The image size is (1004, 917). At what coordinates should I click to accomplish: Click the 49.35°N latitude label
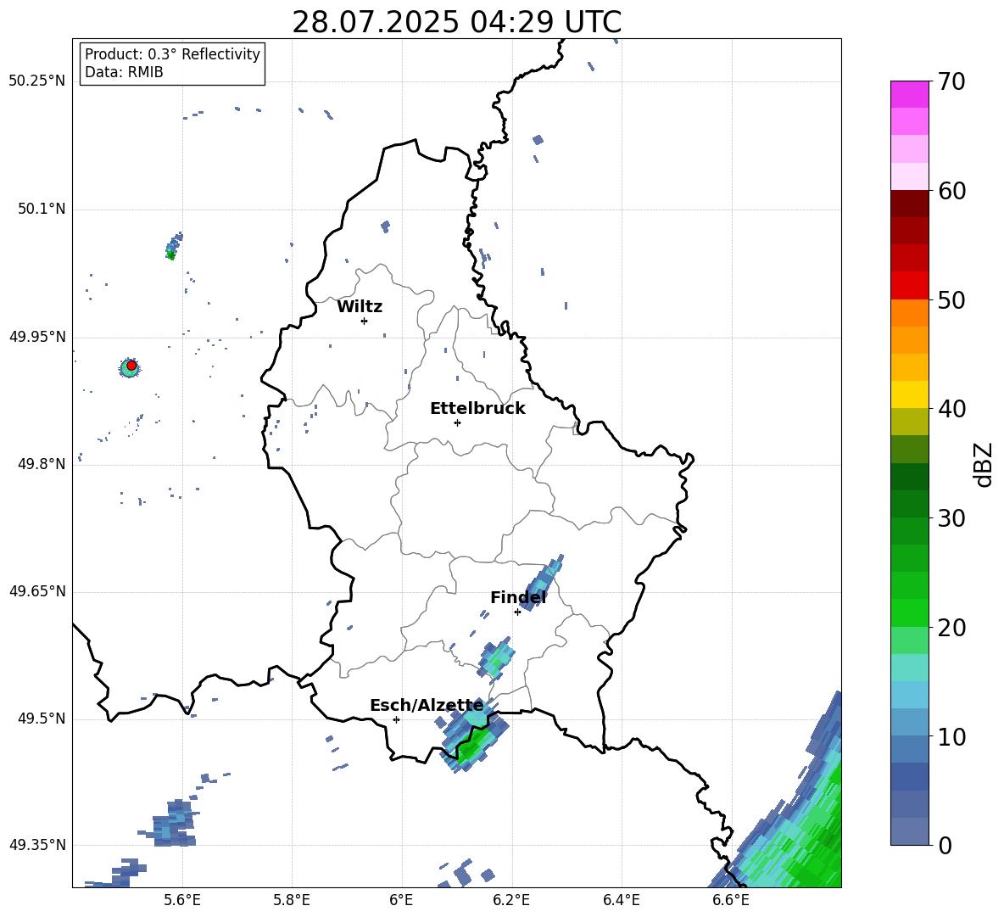(37, 845)
